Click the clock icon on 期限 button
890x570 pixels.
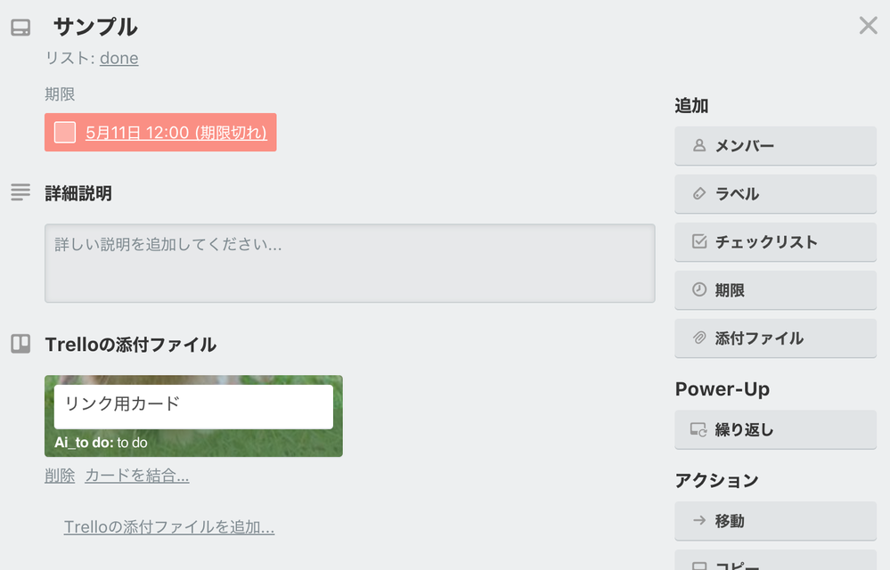click(701, 290)
